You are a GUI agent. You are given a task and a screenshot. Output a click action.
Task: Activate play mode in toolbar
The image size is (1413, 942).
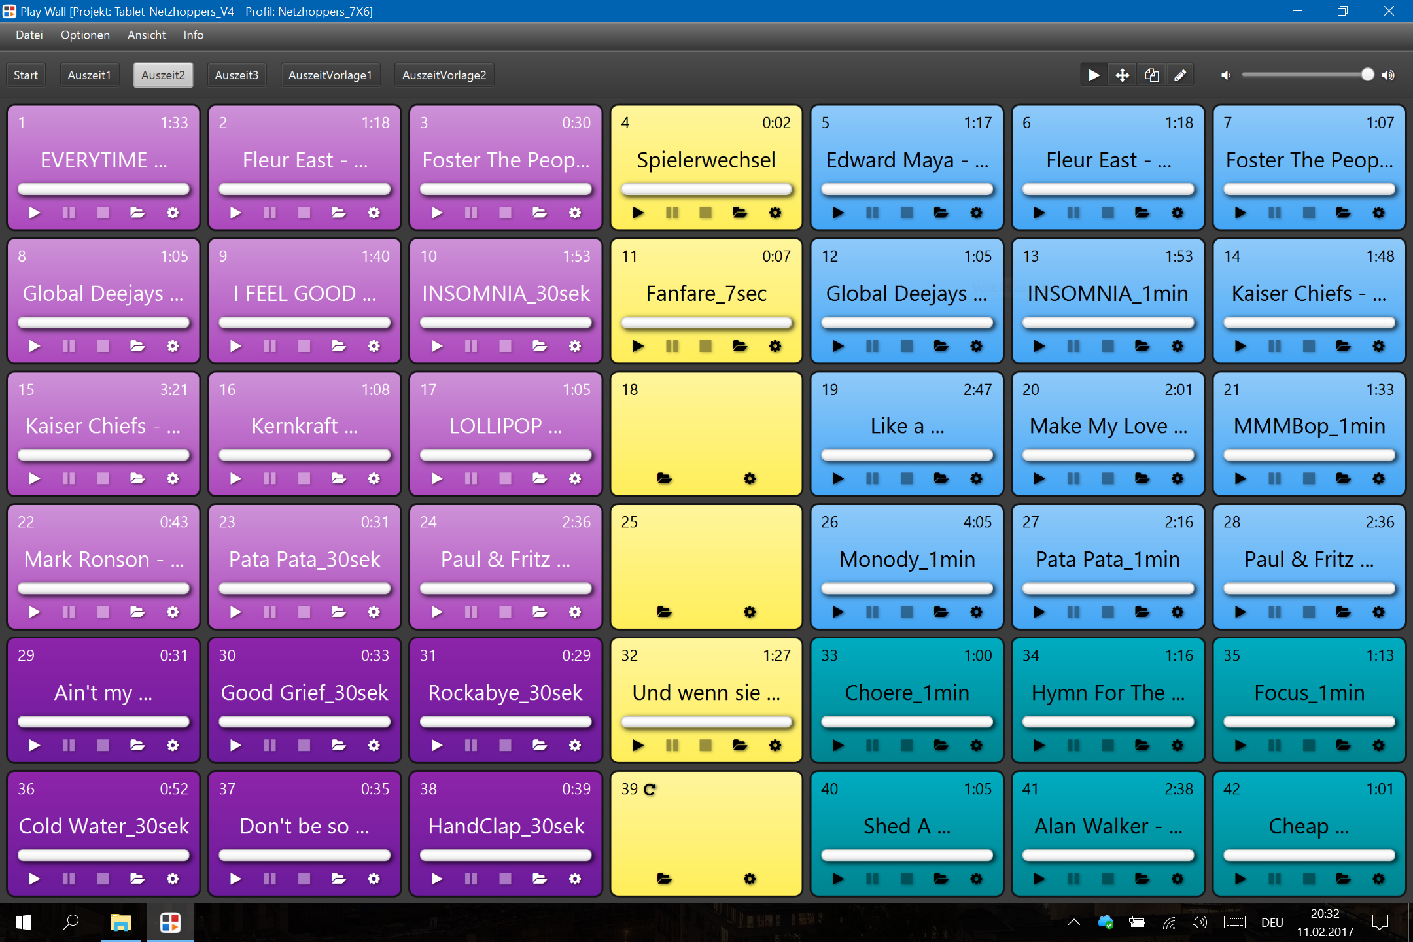[x=1094, y=75]
